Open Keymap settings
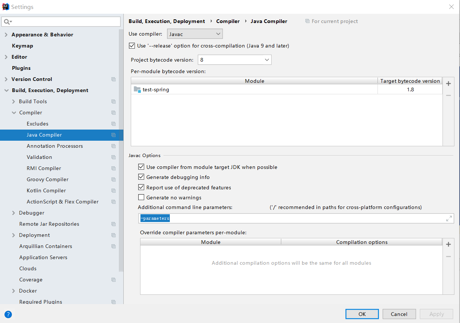The width and height of the screenshot is (460, 323). [x=22, y=46]
